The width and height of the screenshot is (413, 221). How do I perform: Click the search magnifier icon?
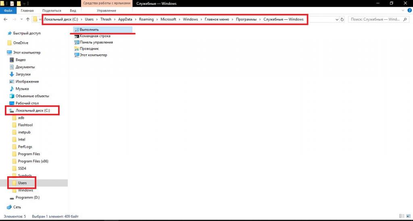[405, 19]
